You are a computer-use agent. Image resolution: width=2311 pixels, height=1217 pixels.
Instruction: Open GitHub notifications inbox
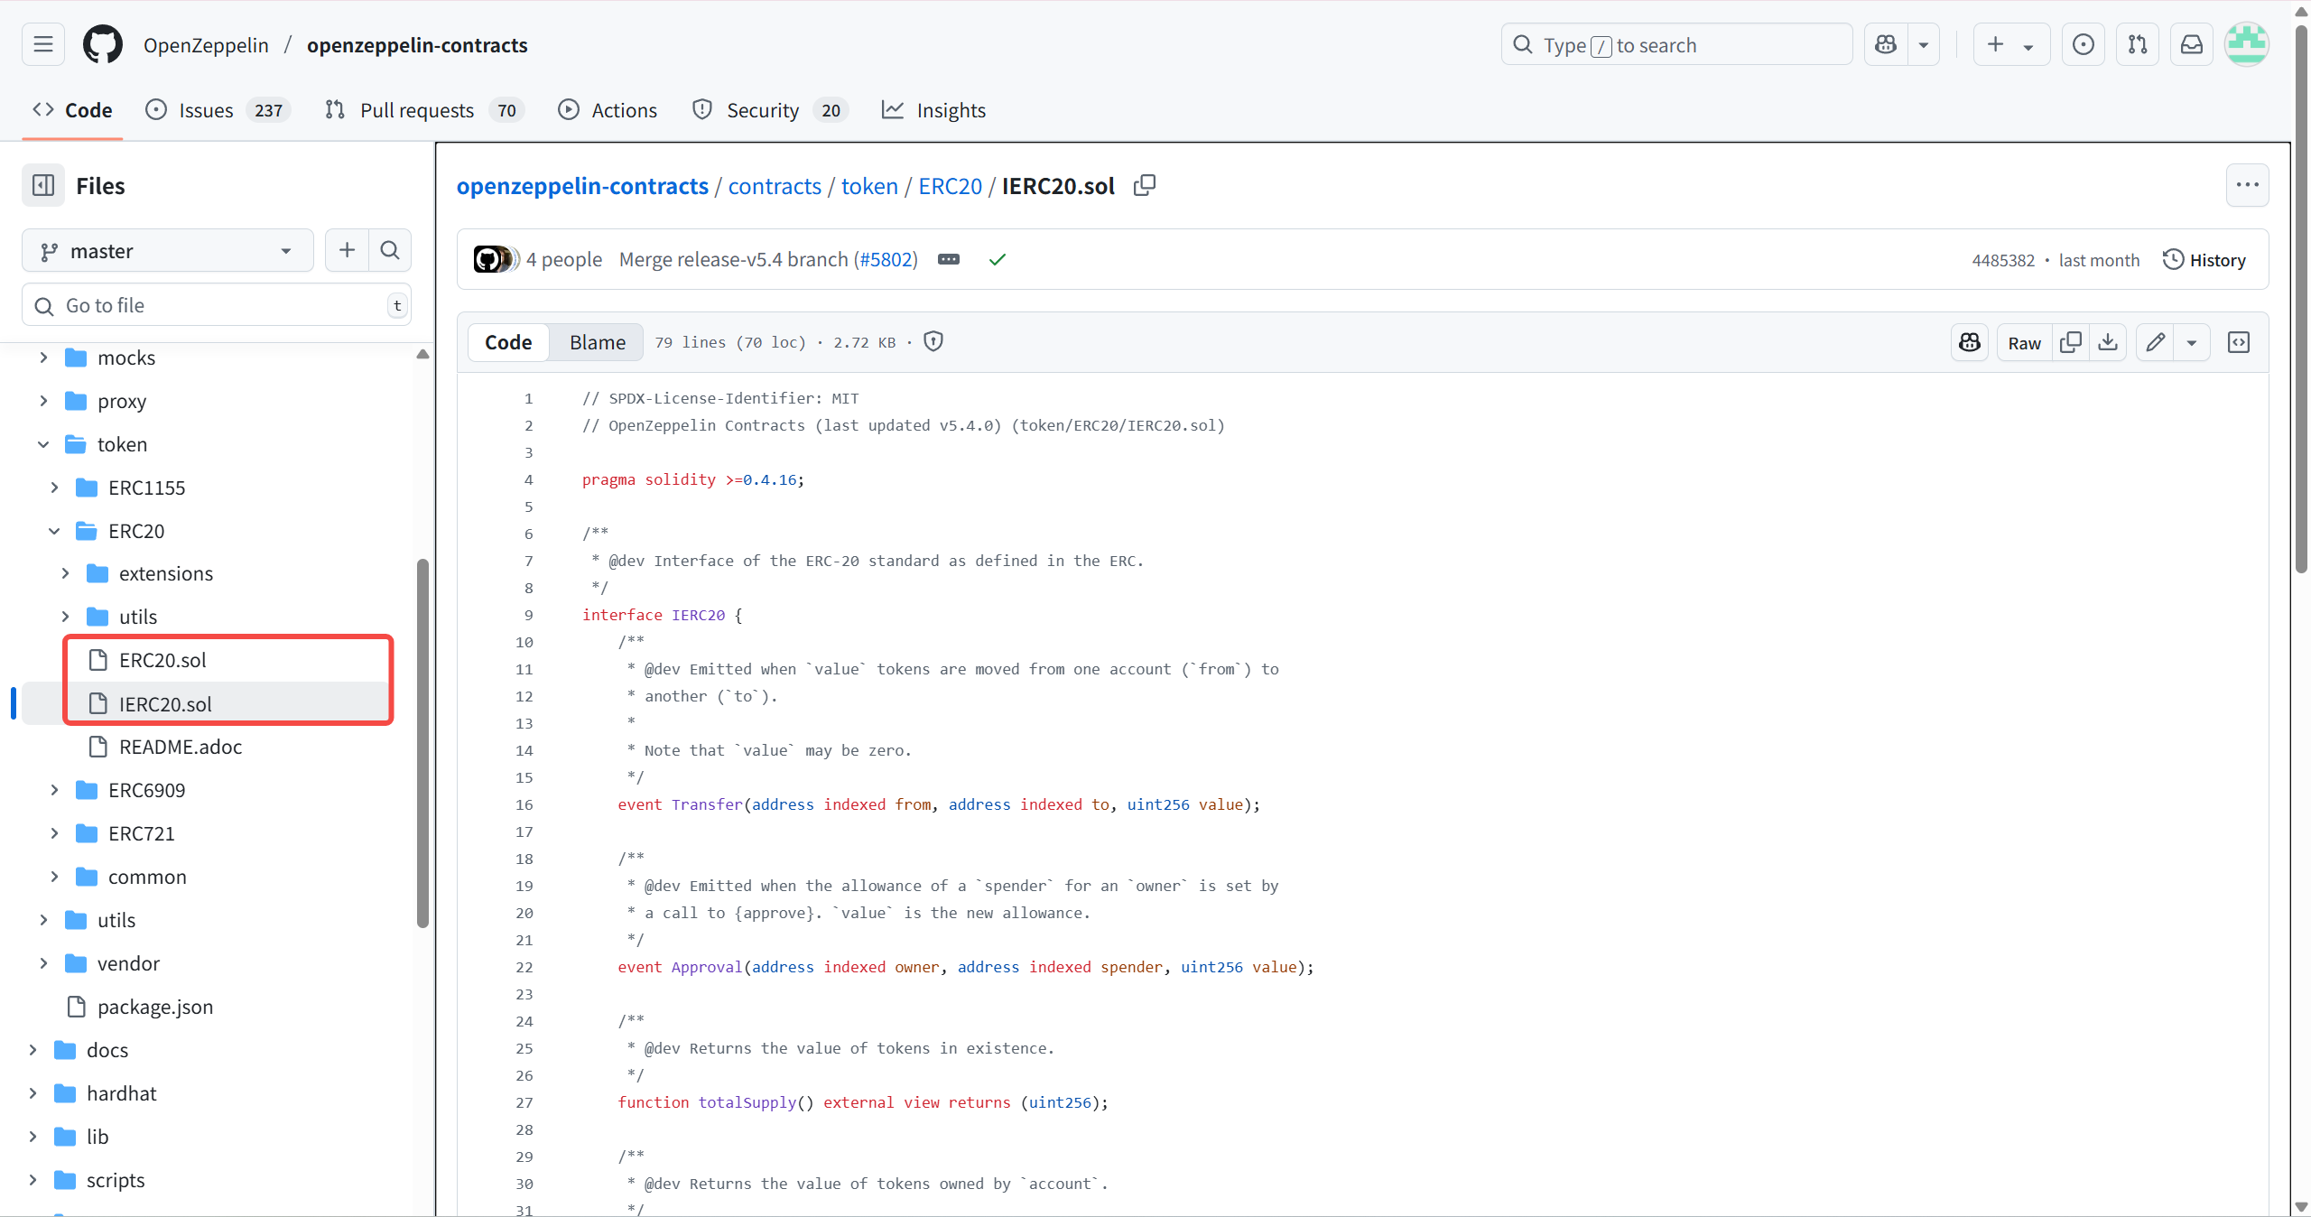[x=2192, y=44]
